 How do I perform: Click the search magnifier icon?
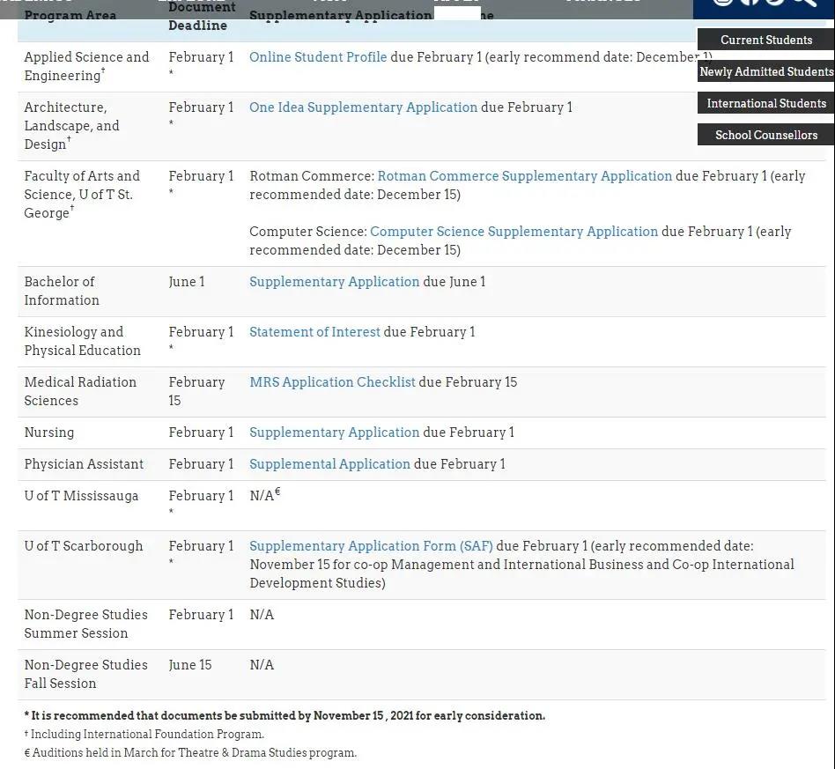[x=803, y=3]
